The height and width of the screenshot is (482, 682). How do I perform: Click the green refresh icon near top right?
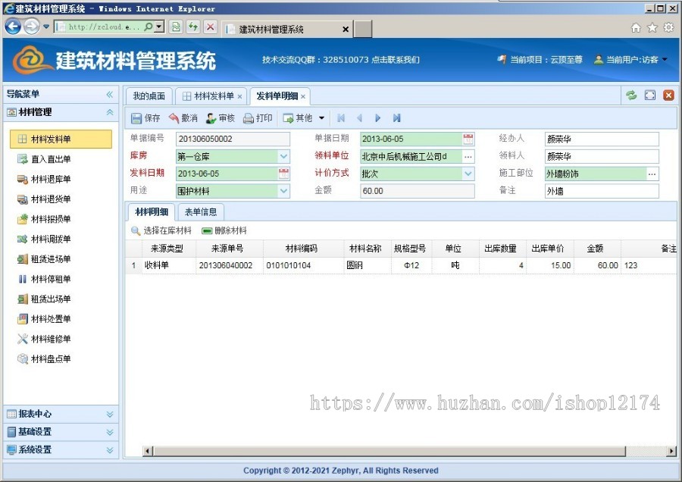[631, 95]
